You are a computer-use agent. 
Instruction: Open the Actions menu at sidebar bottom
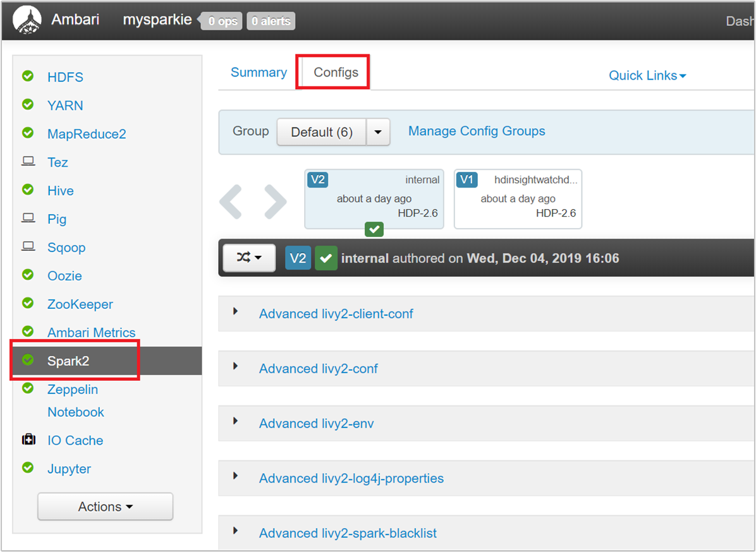point(105,506)
